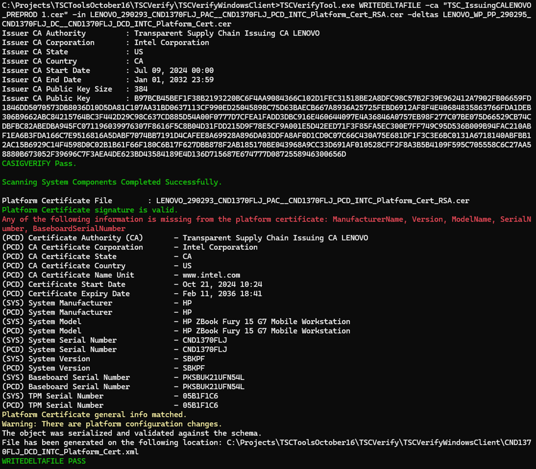536x469 pixels.
Task: Click 'Issuer CA End Date' label
Action: click(41, 80)
